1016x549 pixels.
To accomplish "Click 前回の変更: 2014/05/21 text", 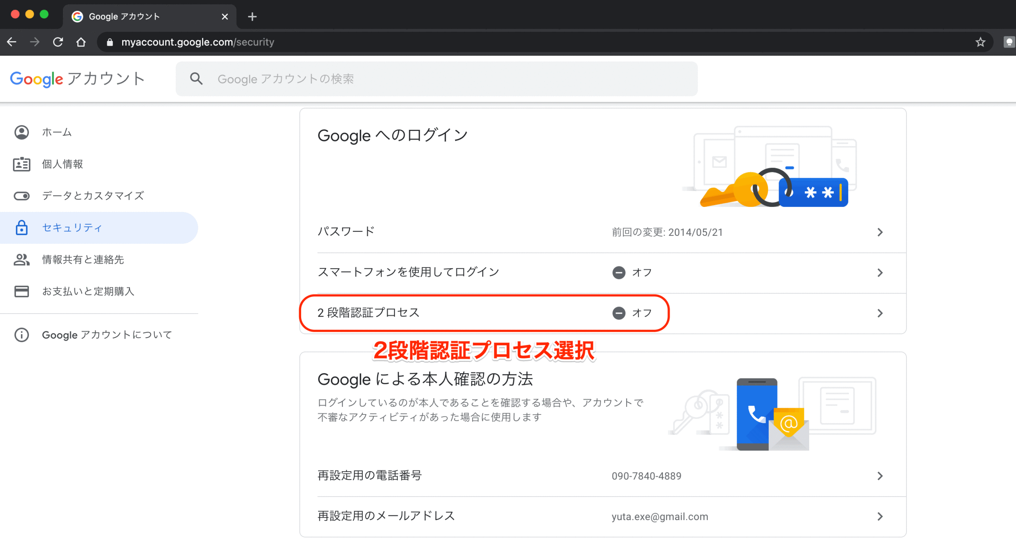I will click(667, 232).
